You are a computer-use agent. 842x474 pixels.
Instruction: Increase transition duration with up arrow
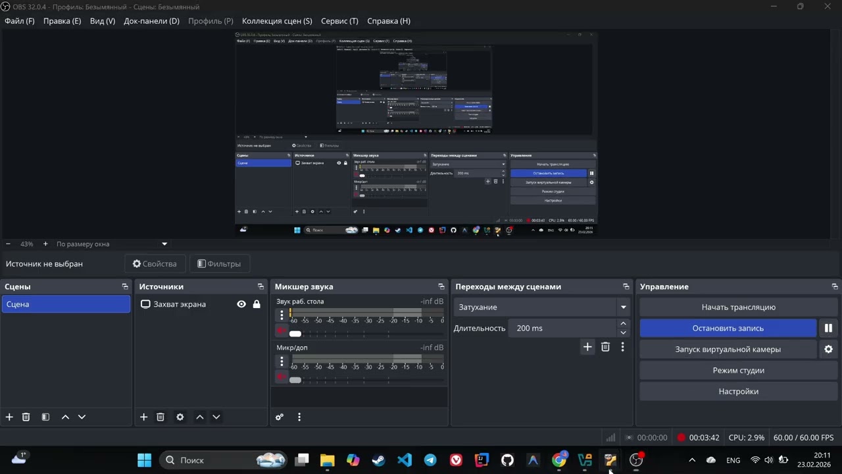623,324
